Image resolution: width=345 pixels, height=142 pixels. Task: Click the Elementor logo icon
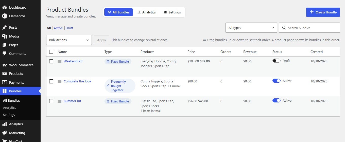5,16
